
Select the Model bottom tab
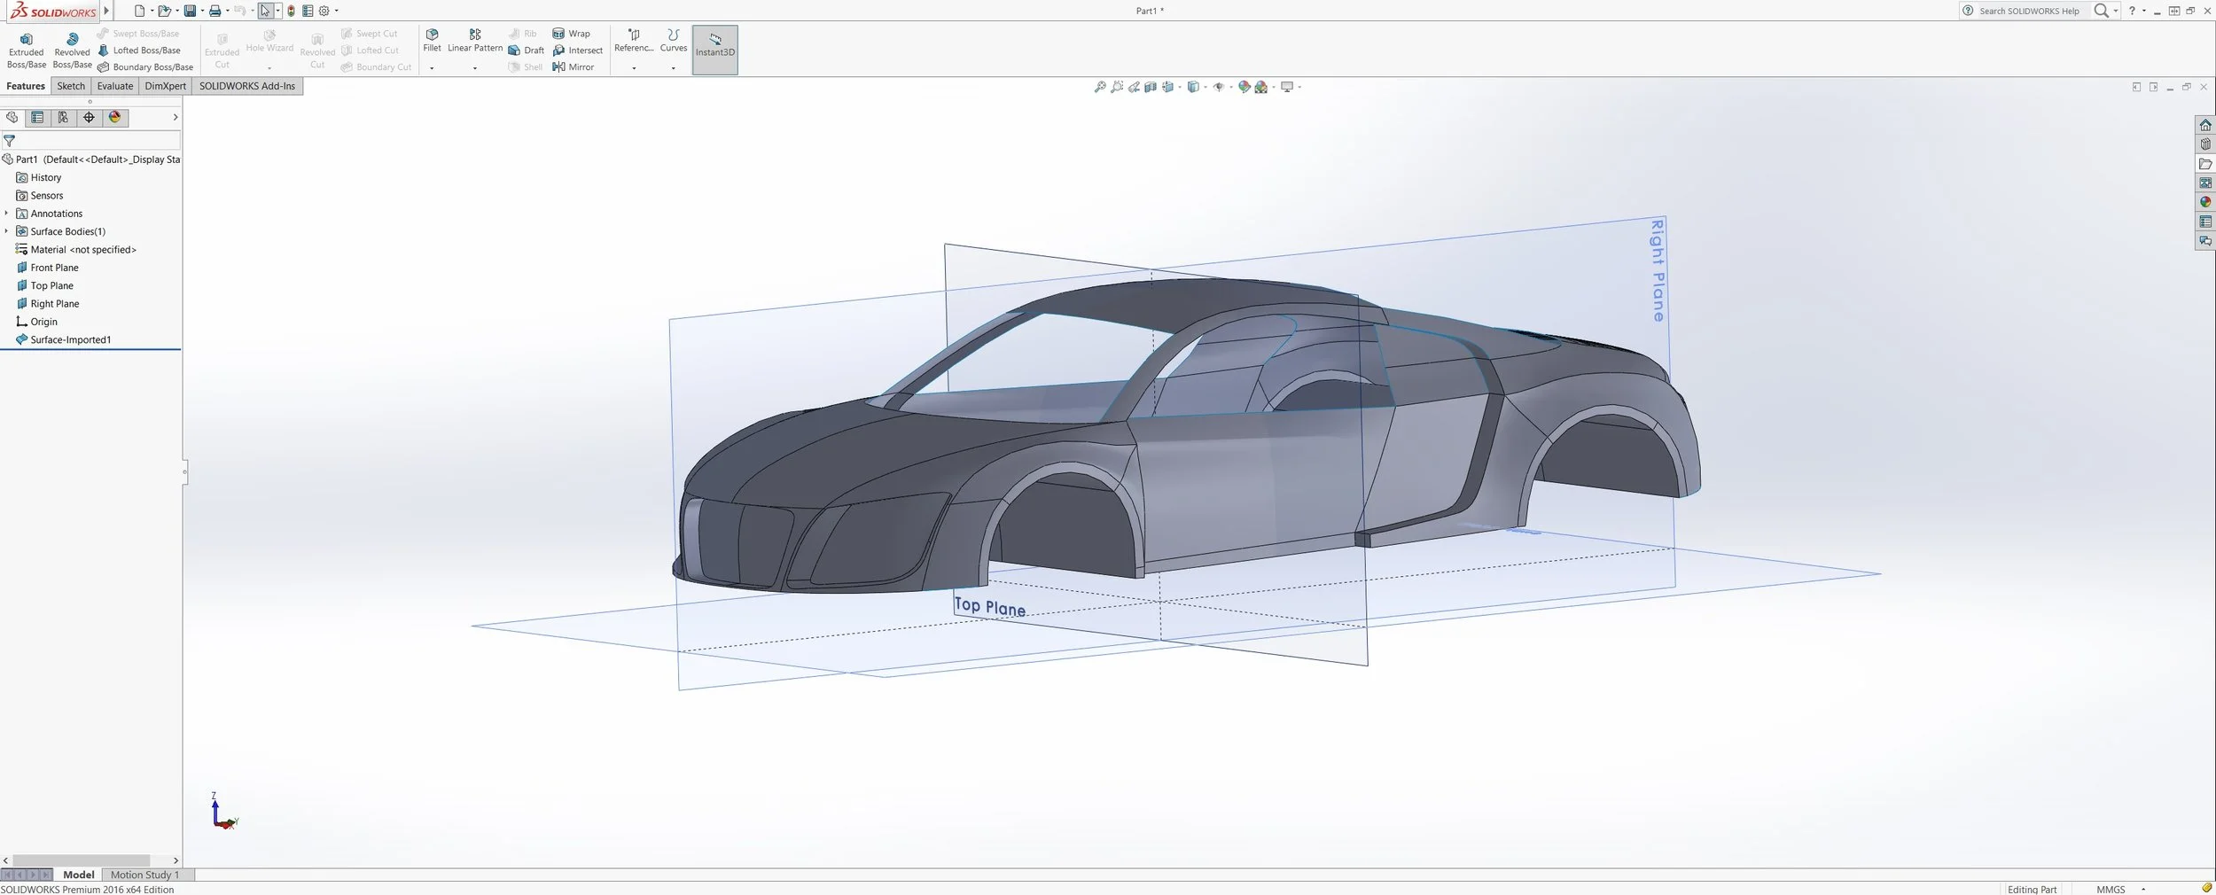[78, 875]
